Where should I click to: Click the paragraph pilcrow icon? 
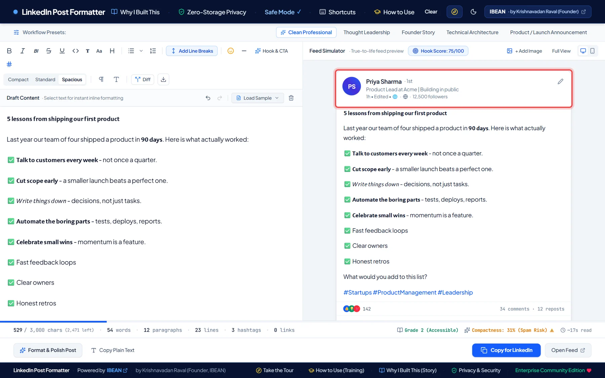(x=101, y=80)
